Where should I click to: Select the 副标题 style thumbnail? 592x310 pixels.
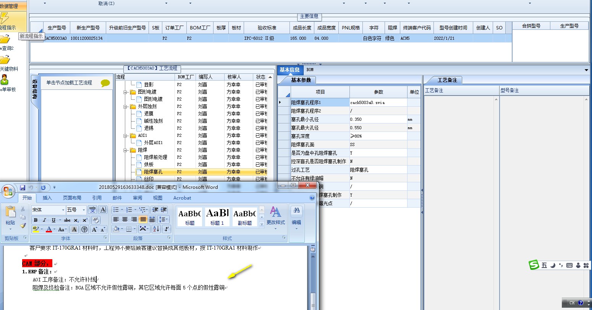pyautogui.click(x=245, y=217)
